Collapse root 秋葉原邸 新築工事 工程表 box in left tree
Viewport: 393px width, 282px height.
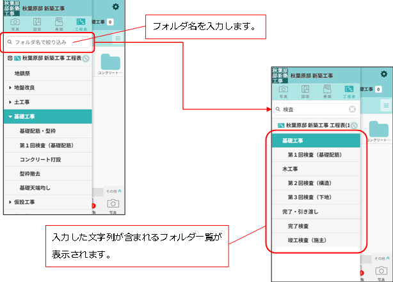coord(10,58)
